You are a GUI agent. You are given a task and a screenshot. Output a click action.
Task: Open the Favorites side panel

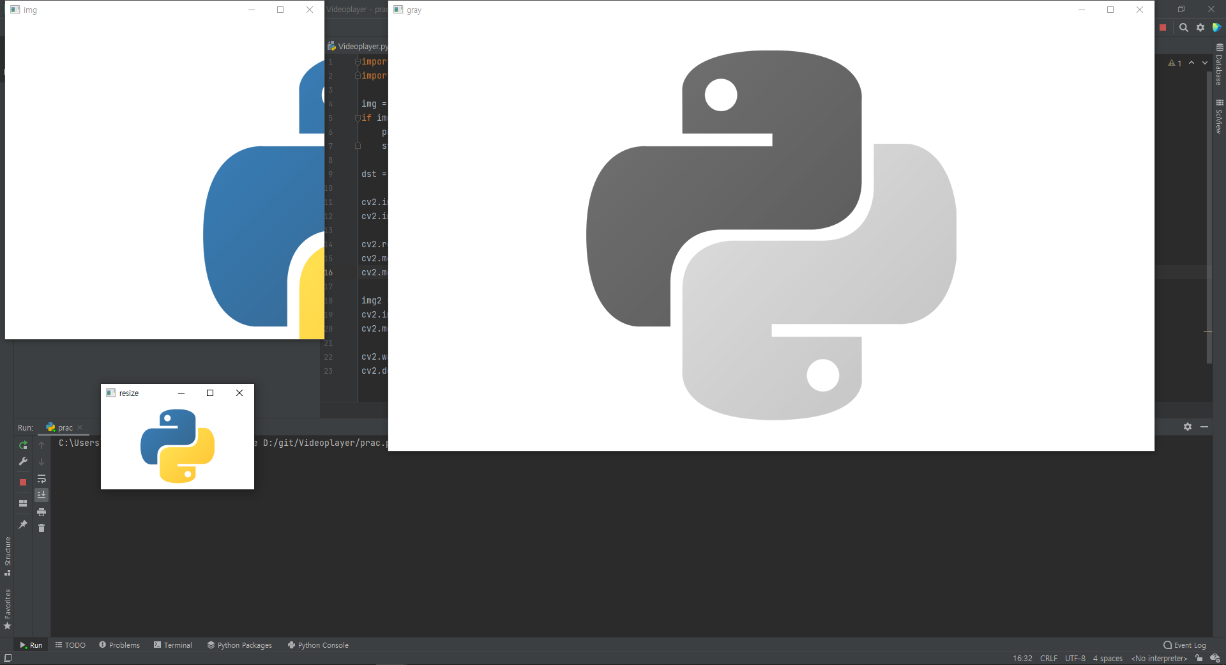pyautogui.click(x=7, y=609)
